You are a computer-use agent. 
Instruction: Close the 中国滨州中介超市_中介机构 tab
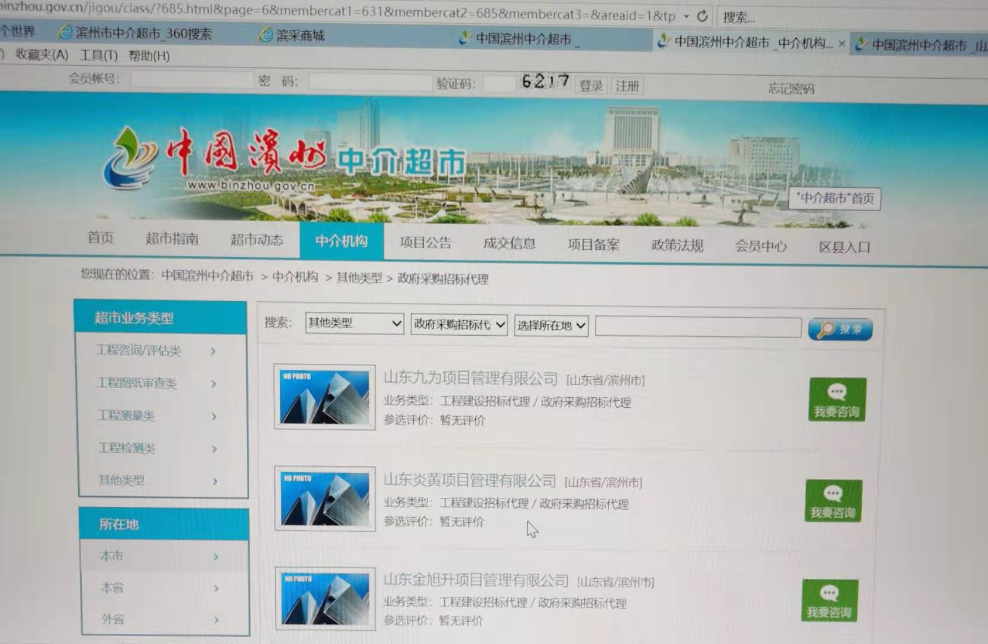[x=841, y=43]
